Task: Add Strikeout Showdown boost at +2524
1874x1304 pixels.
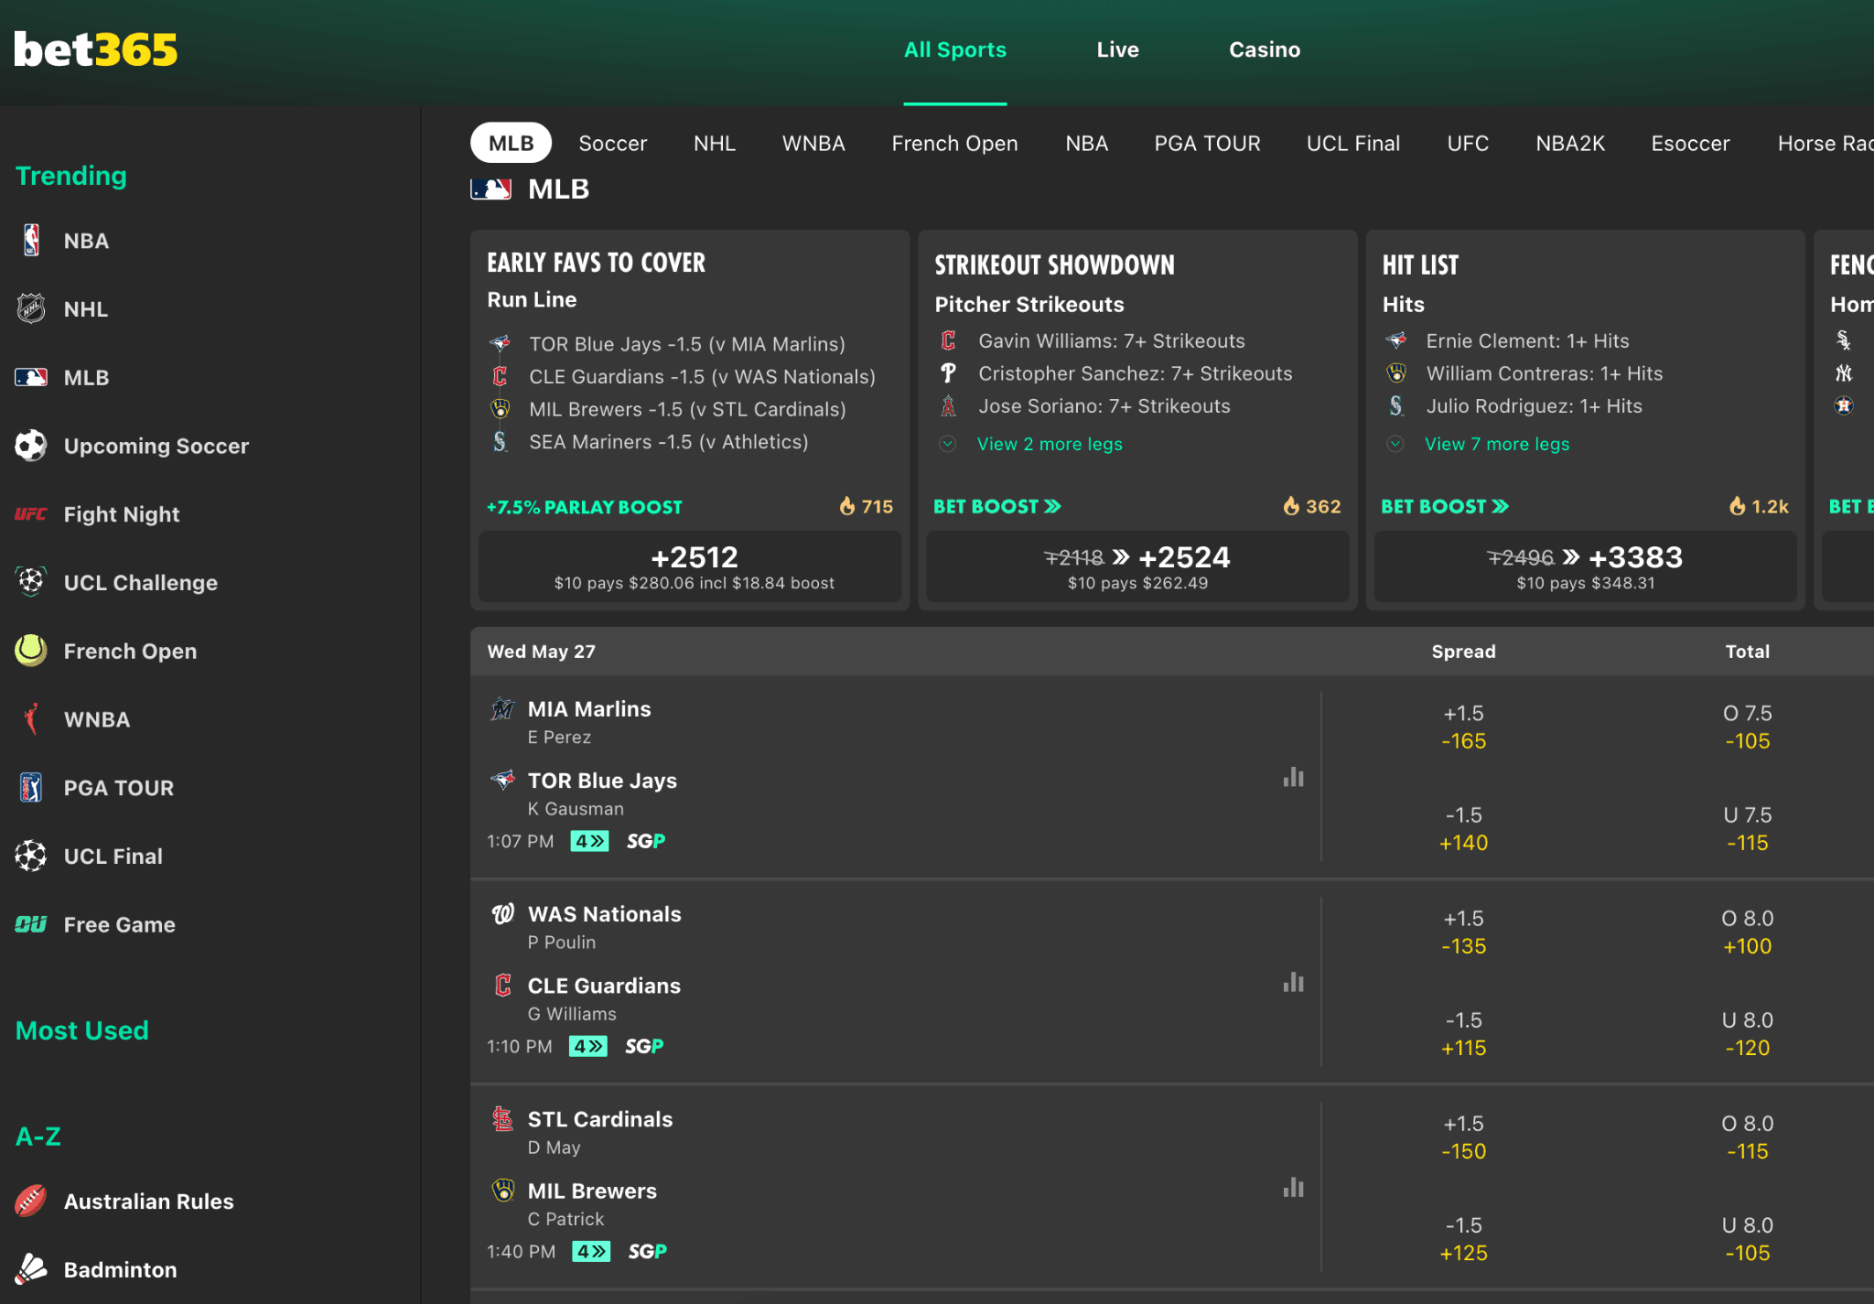Action: (1137, 567)
